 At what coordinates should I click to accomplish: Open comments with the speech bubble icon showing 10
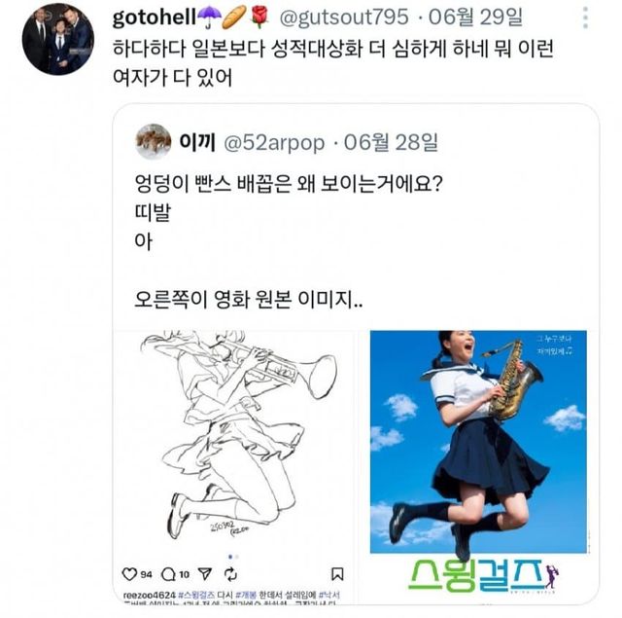pyautogui.click(x=168, y=574)
